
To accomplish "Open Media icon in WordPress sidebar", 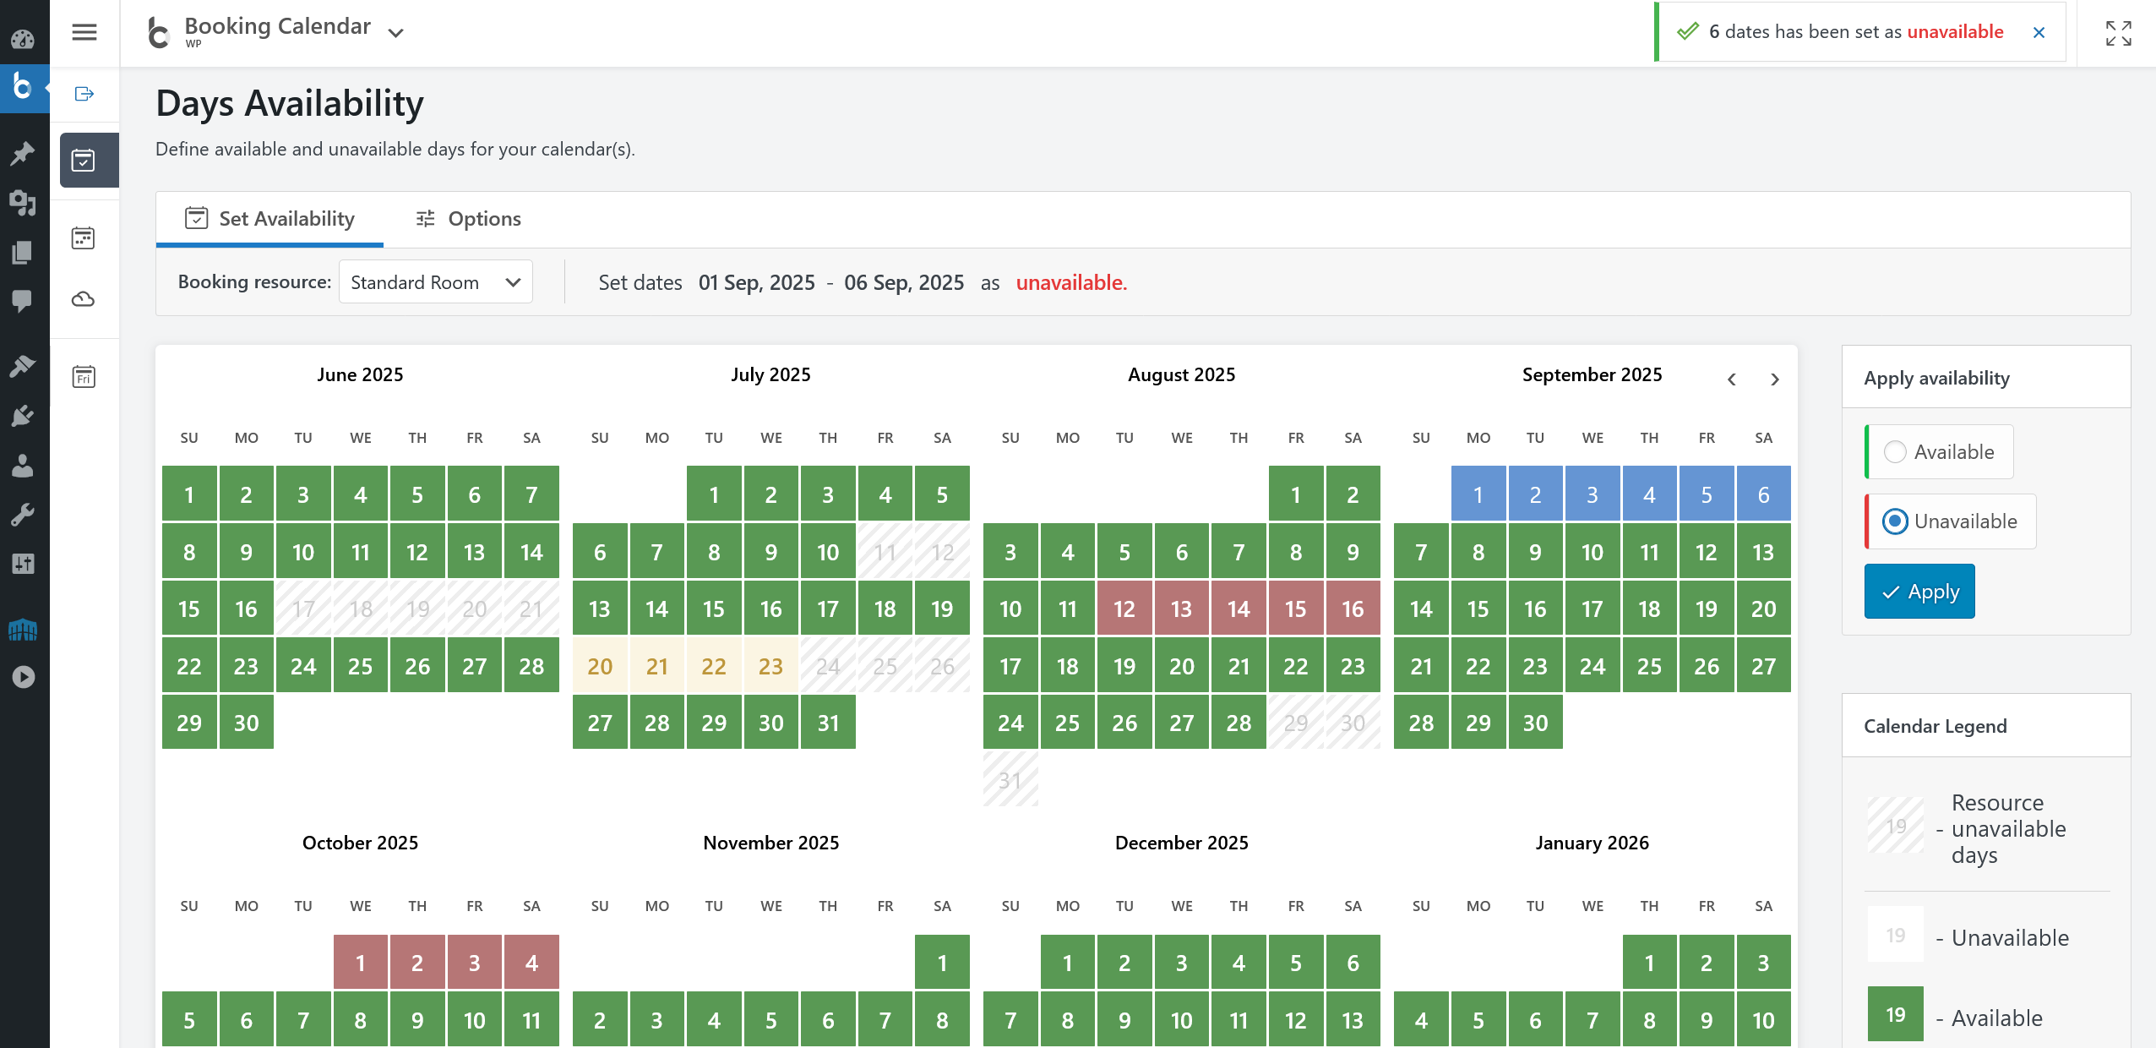I will (x=23, y=203).
